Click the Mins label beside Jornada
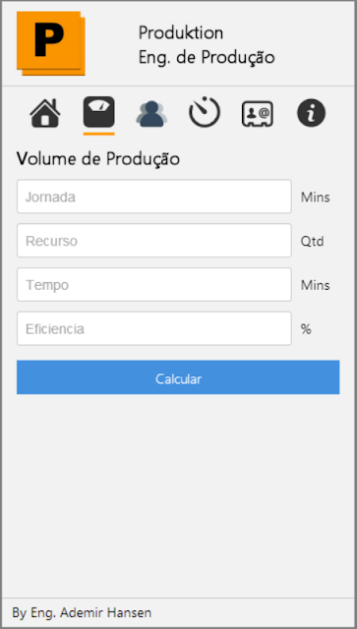 pos(316,198)
